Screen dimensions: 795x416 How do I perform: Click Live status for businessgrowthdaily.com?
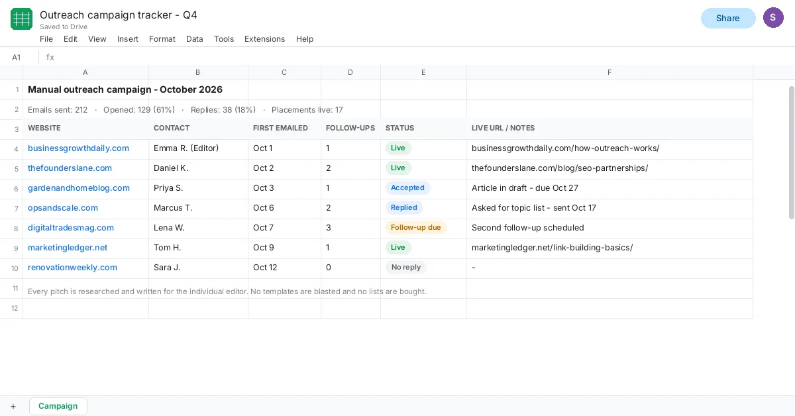point(398,148)
